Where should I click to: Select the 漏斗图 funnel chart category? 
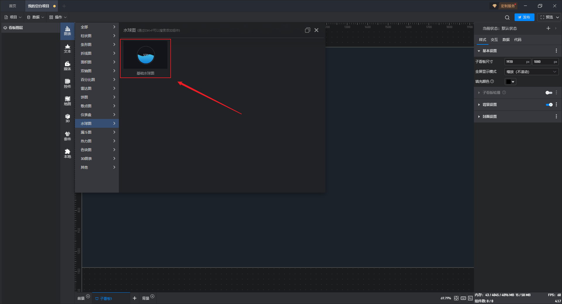pyautogui.click(x=97, y=132)
